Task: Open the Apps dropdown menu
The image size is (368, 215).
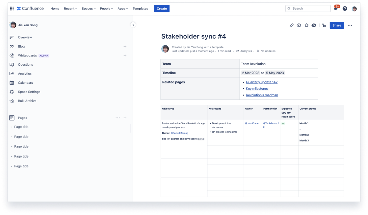Action: [122, 9]
